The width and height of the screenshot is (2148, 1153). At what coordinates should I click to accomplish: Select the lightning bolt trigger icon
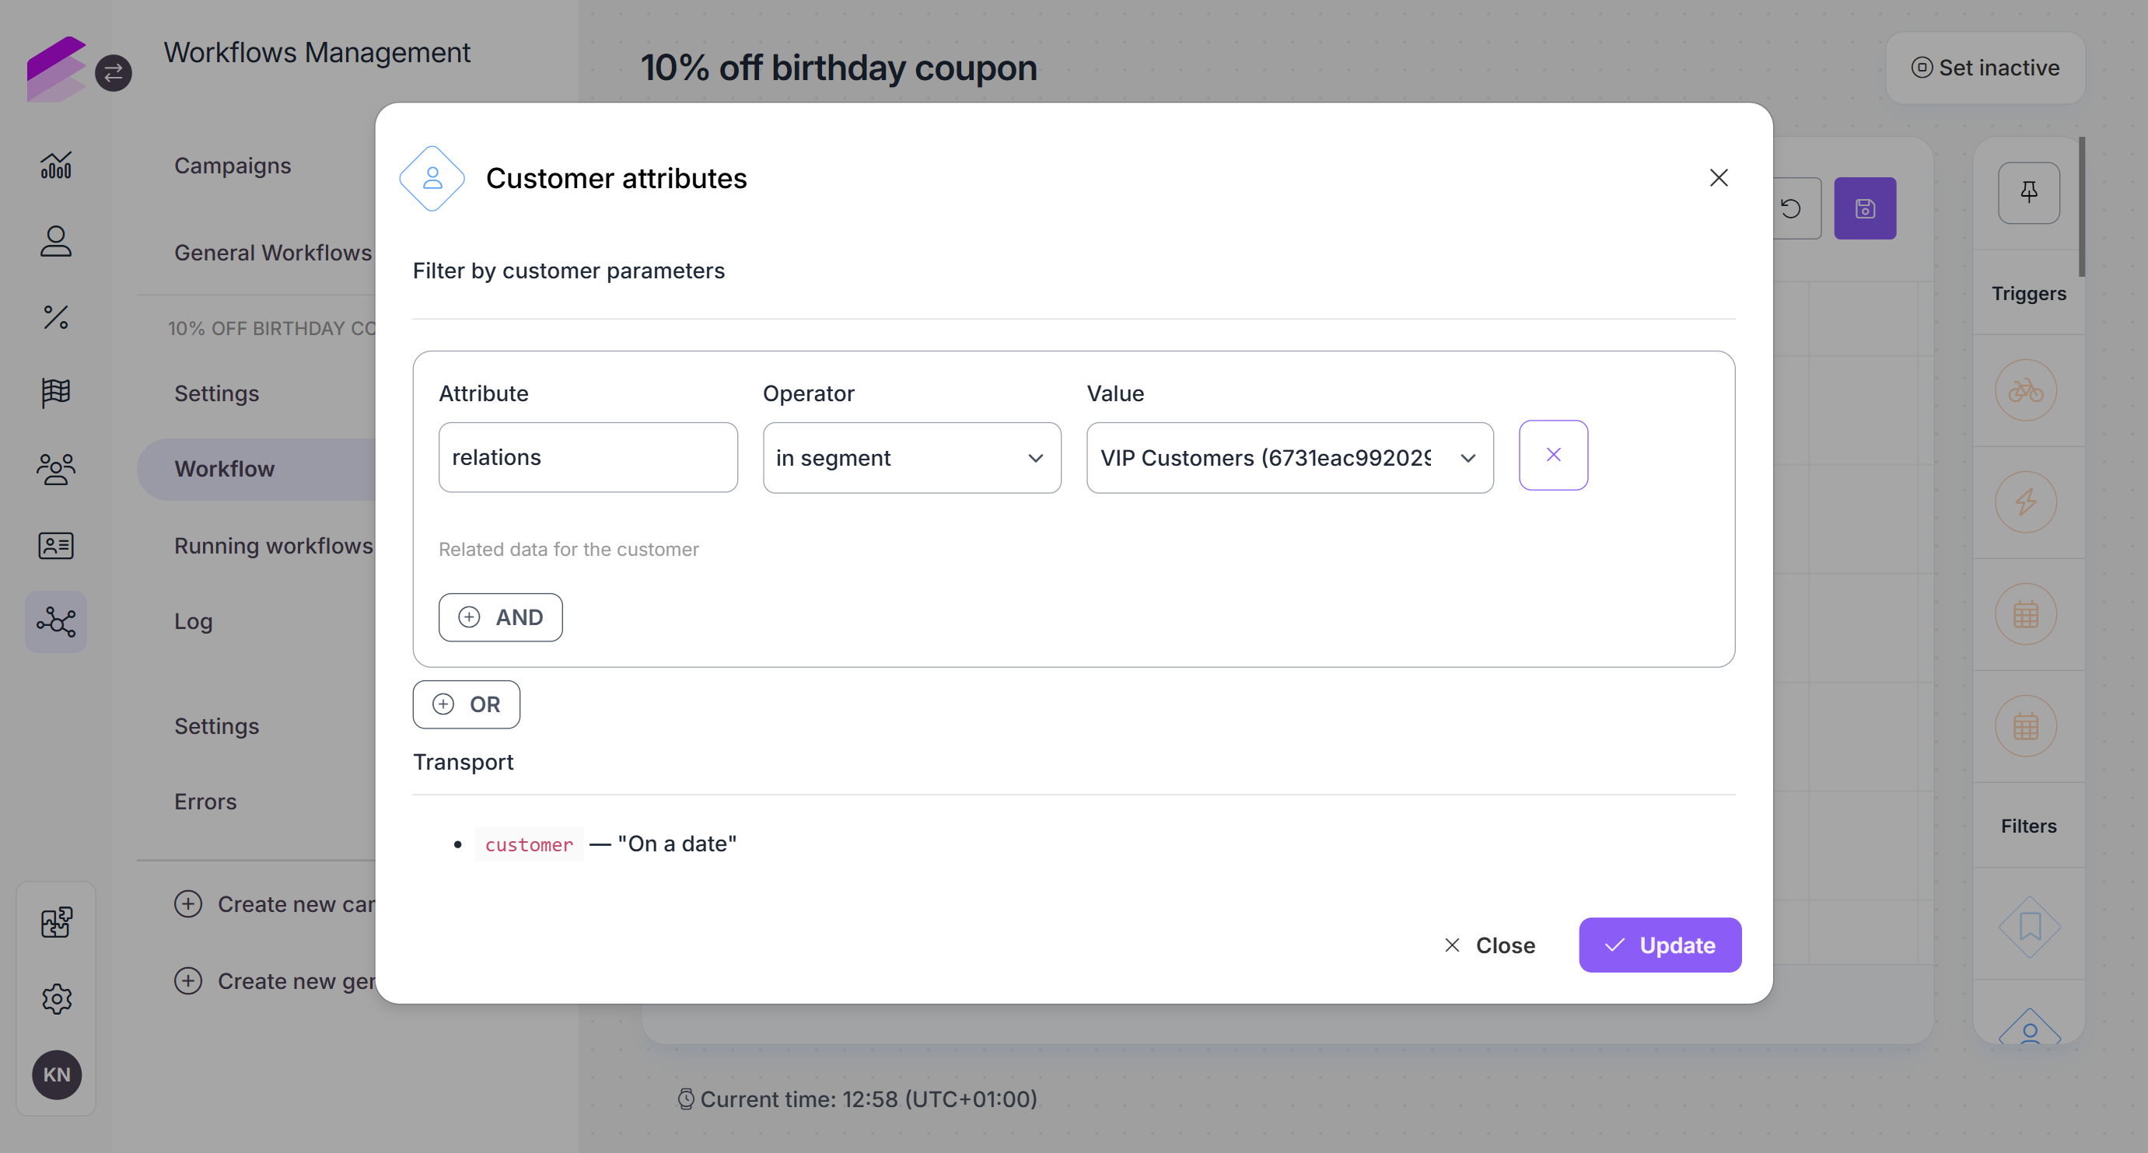pos(2025,502)
